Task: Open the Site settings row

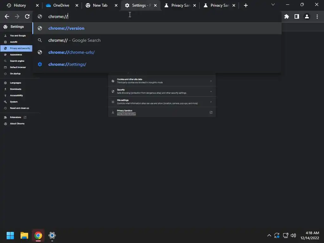Action: 162,102
